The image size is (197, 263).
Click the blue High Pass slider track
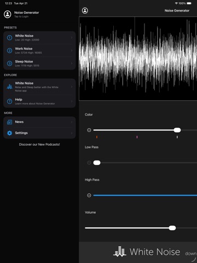(x=145, y=195)
